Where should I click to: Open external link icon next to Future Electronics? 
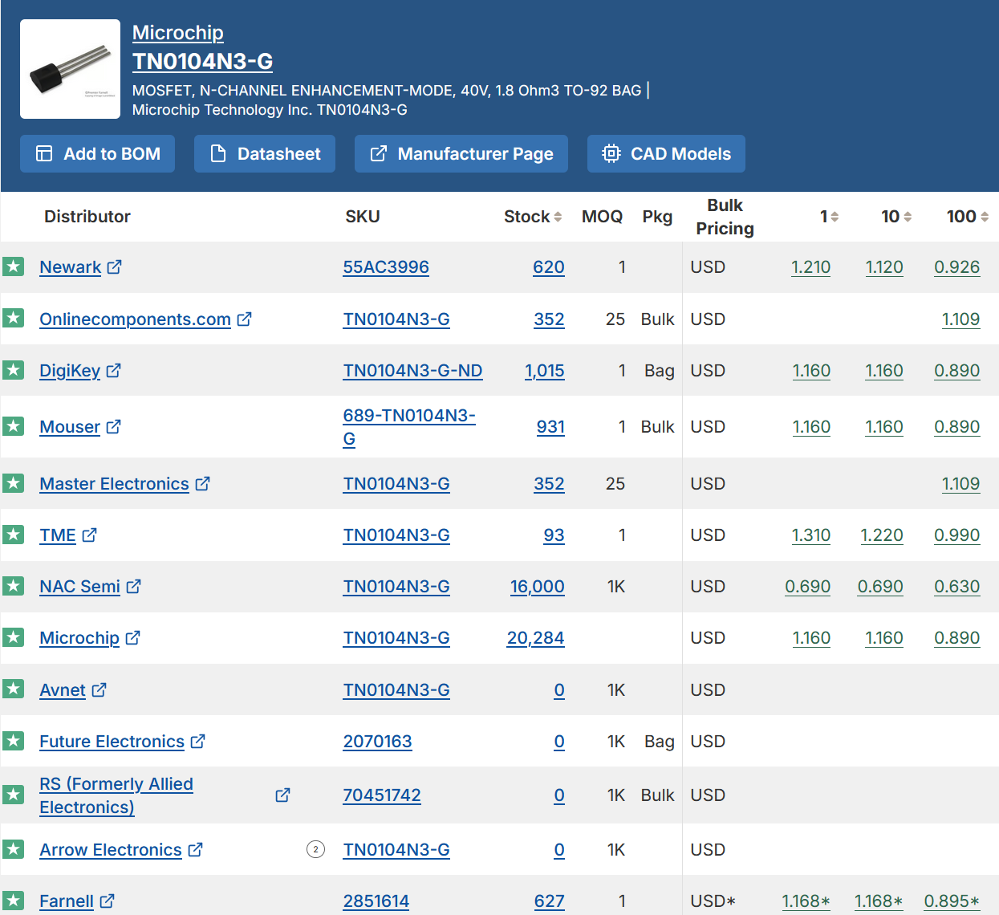(197, 741)
